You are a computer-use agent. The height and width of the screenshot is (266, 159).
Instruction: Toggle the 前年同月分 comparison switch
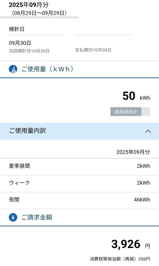point(130,112)
